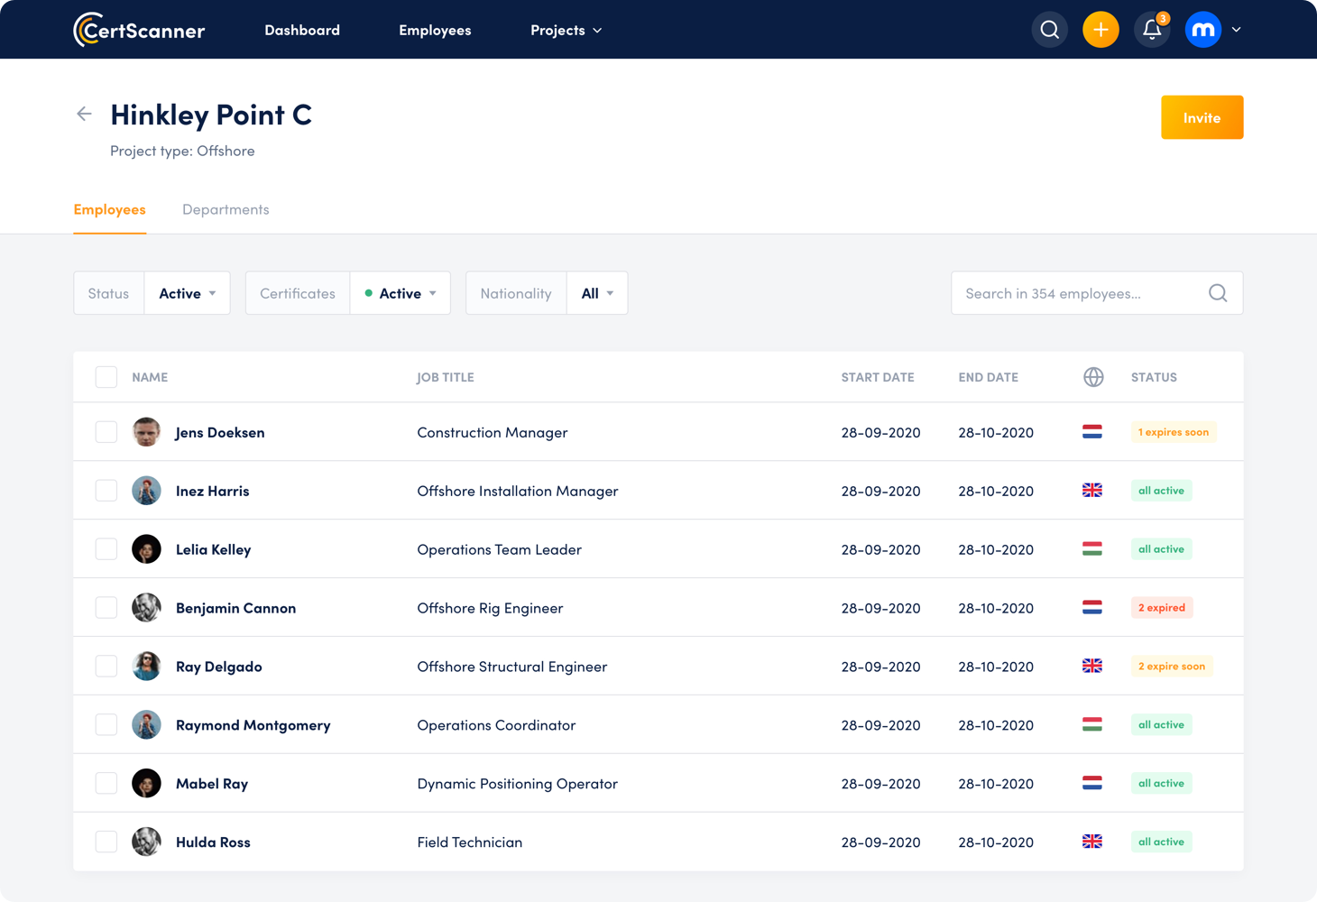Click the CertScanner logo
1317x902 pixels.
[138, 29]
